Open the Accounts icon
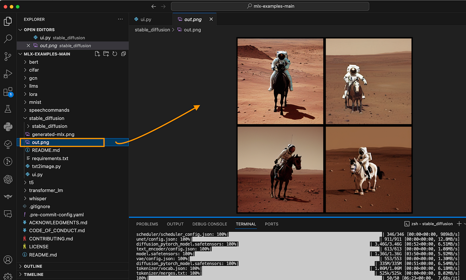The height and width of the screenshot is (280, 466). [8, 260]
